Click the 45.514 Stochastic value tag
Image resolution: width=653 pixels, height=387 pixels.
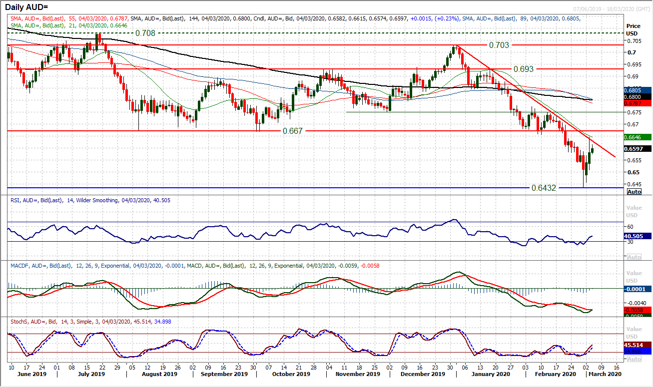pos(637,345)
